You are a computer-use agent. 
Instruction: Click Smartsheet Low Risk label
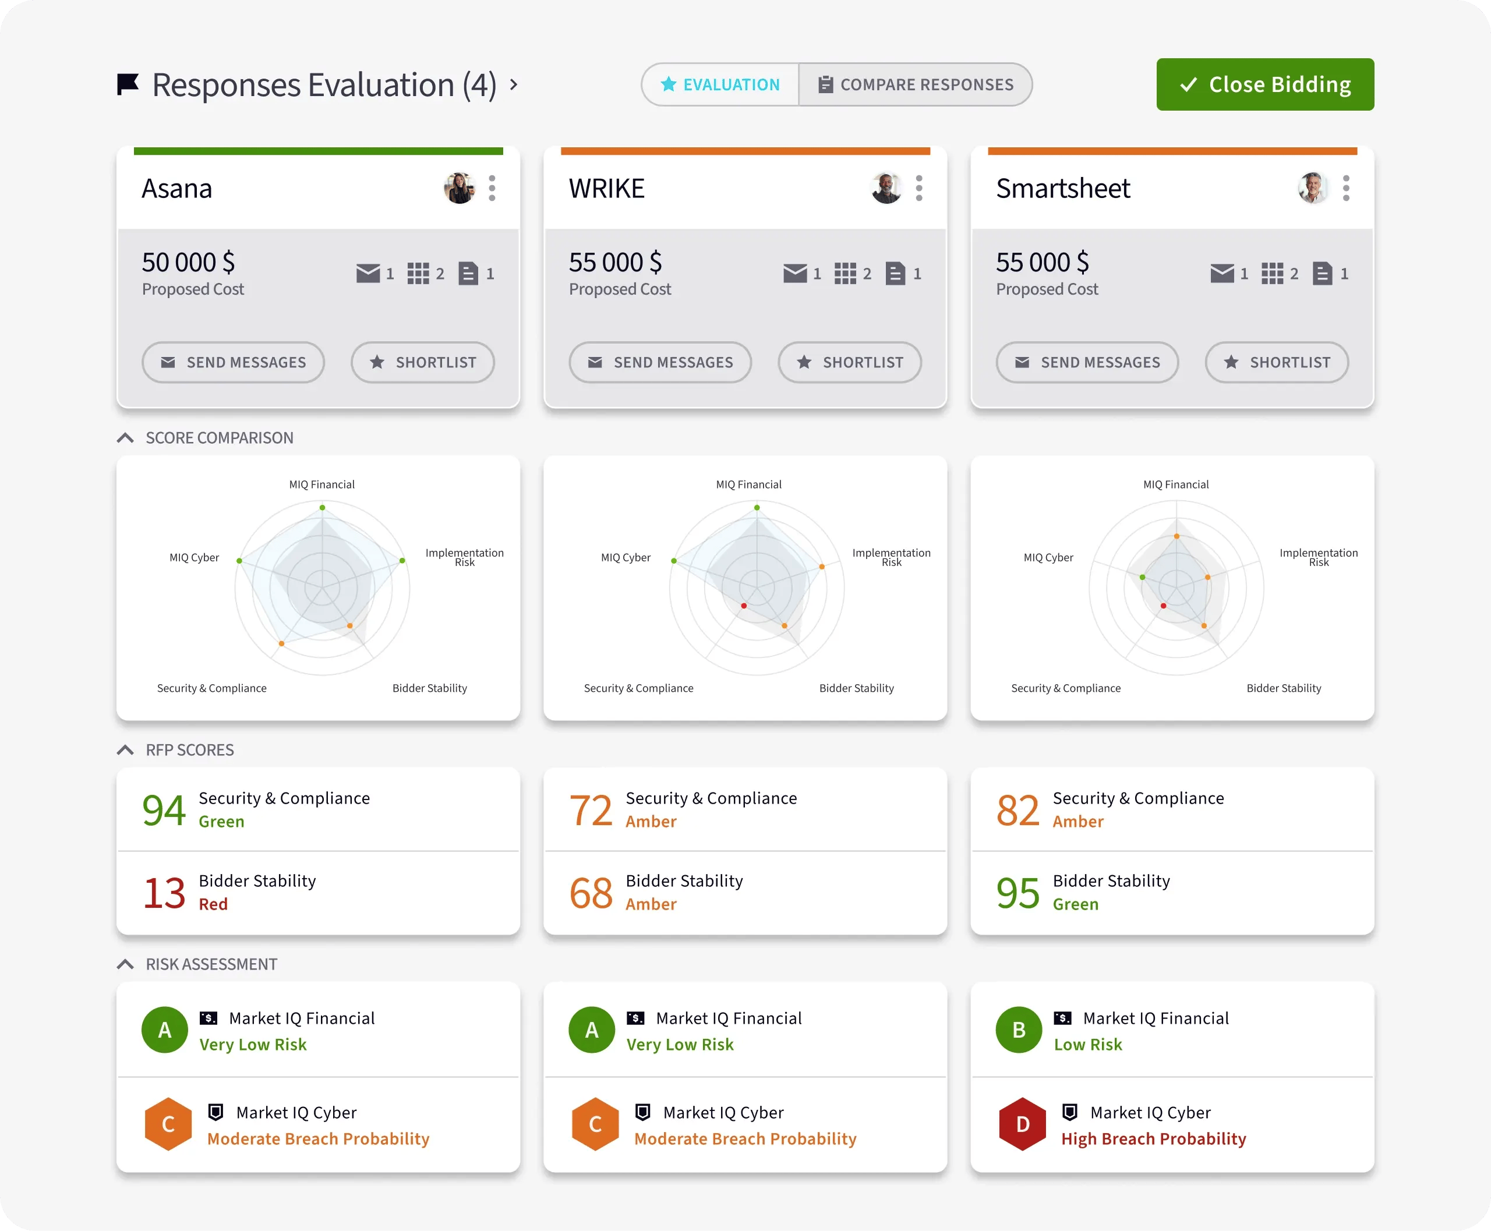coord(1087,1045)
